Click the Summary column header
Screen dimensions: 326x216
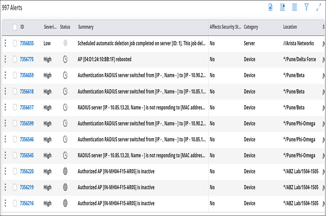pos(85,27)
